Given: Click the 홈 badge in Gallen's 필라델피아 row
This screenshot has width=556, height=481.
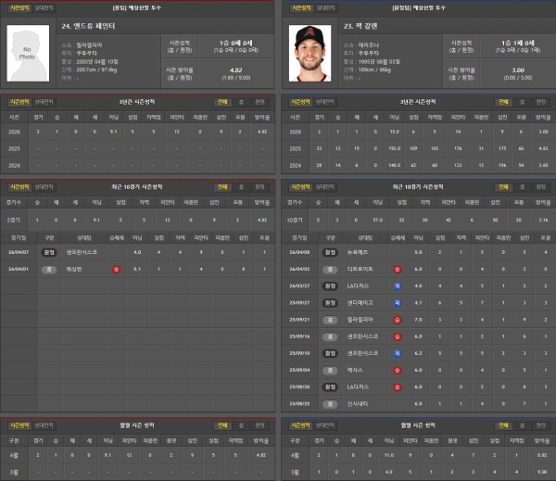Looking at the screenshot, I should (328, 319).
